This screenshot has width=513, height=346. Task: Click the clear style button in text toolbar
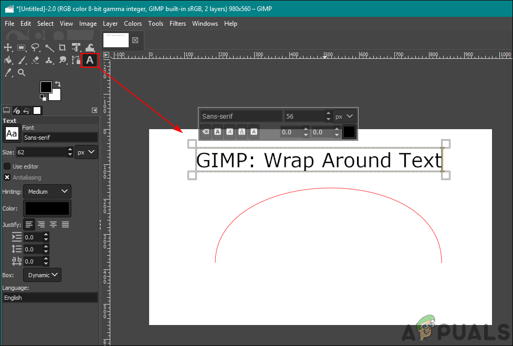[206, 132]
